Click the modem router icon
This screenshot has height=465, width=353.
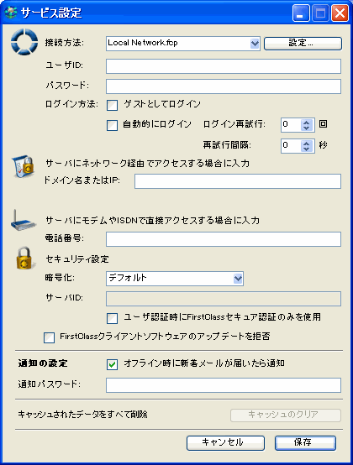(x=23, y=220)
